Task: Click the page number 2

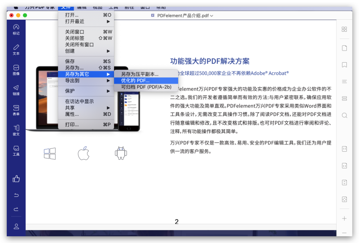Action: 176,222
